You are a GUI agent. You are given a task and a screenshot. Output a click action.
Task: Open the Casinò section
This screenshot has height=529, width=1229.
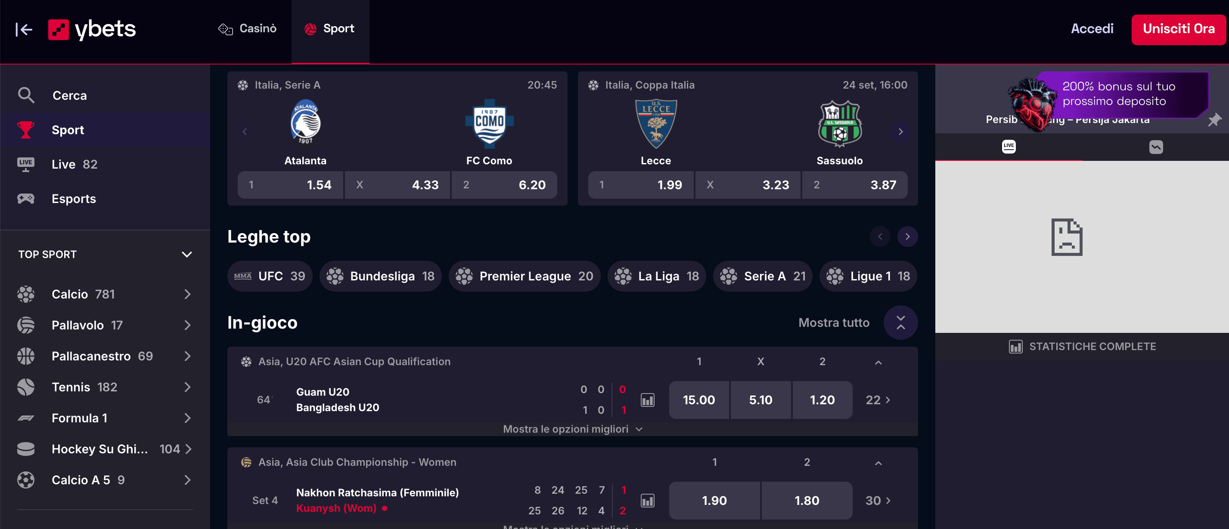248,29
